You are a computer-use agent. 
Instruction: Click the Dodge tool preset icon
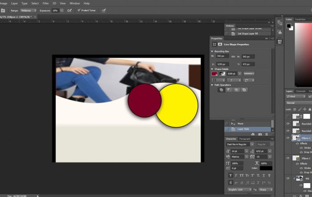[3, 11]
